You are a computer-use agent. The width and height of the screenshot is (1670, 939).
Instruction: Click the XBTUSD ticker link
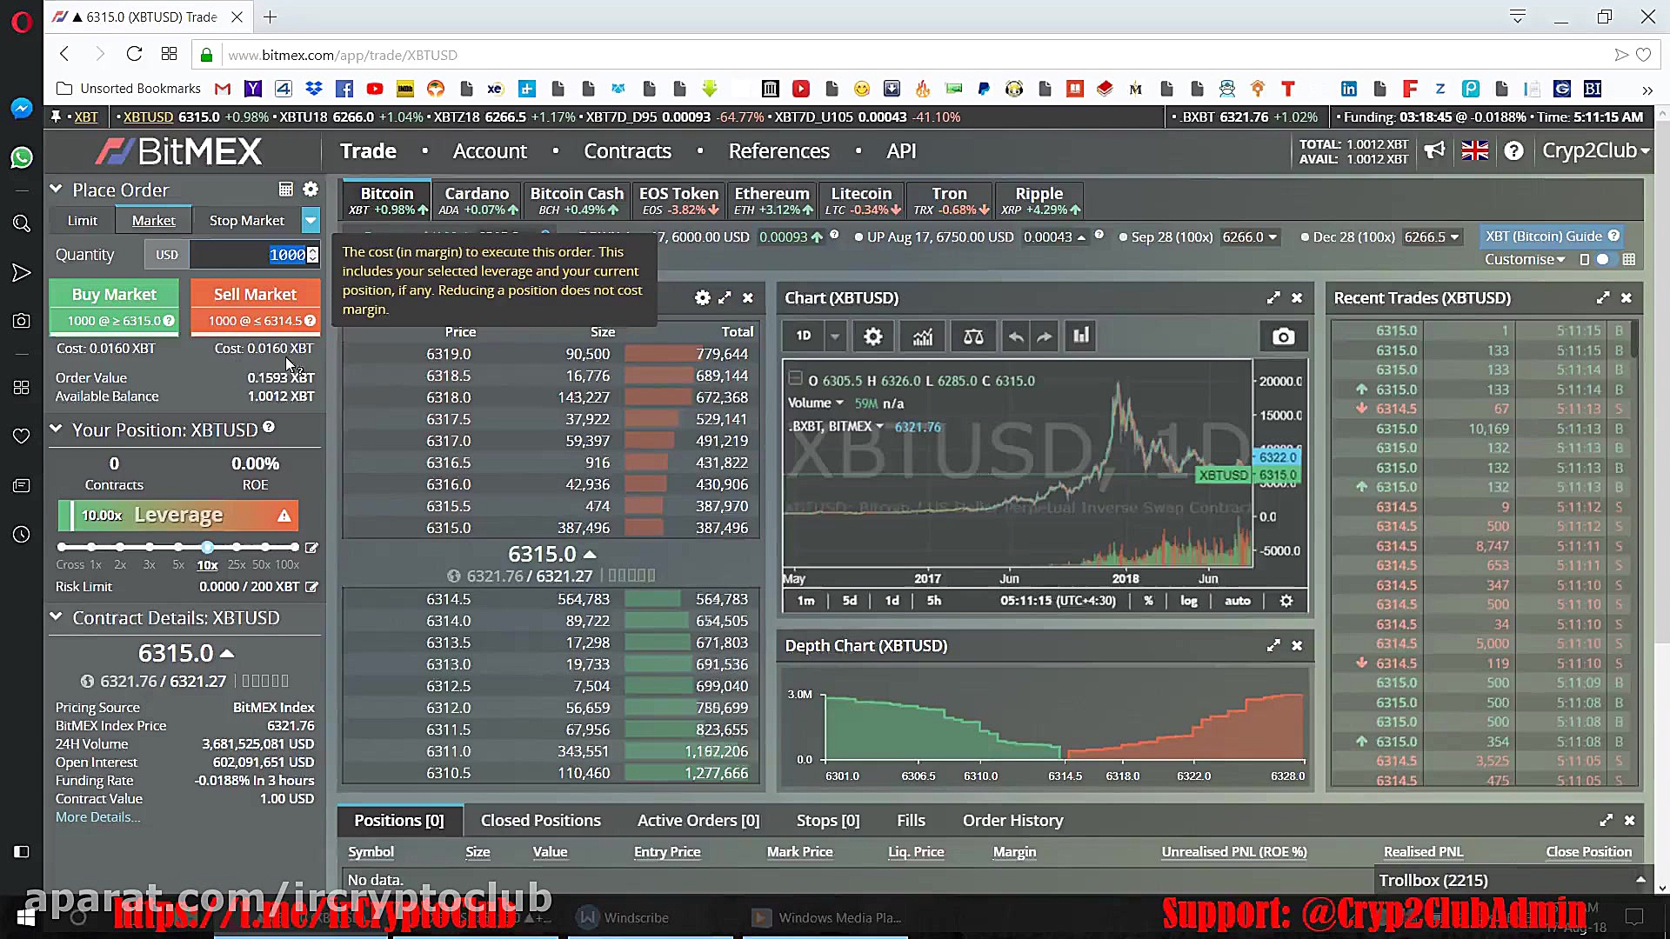[x=148, y=117]
